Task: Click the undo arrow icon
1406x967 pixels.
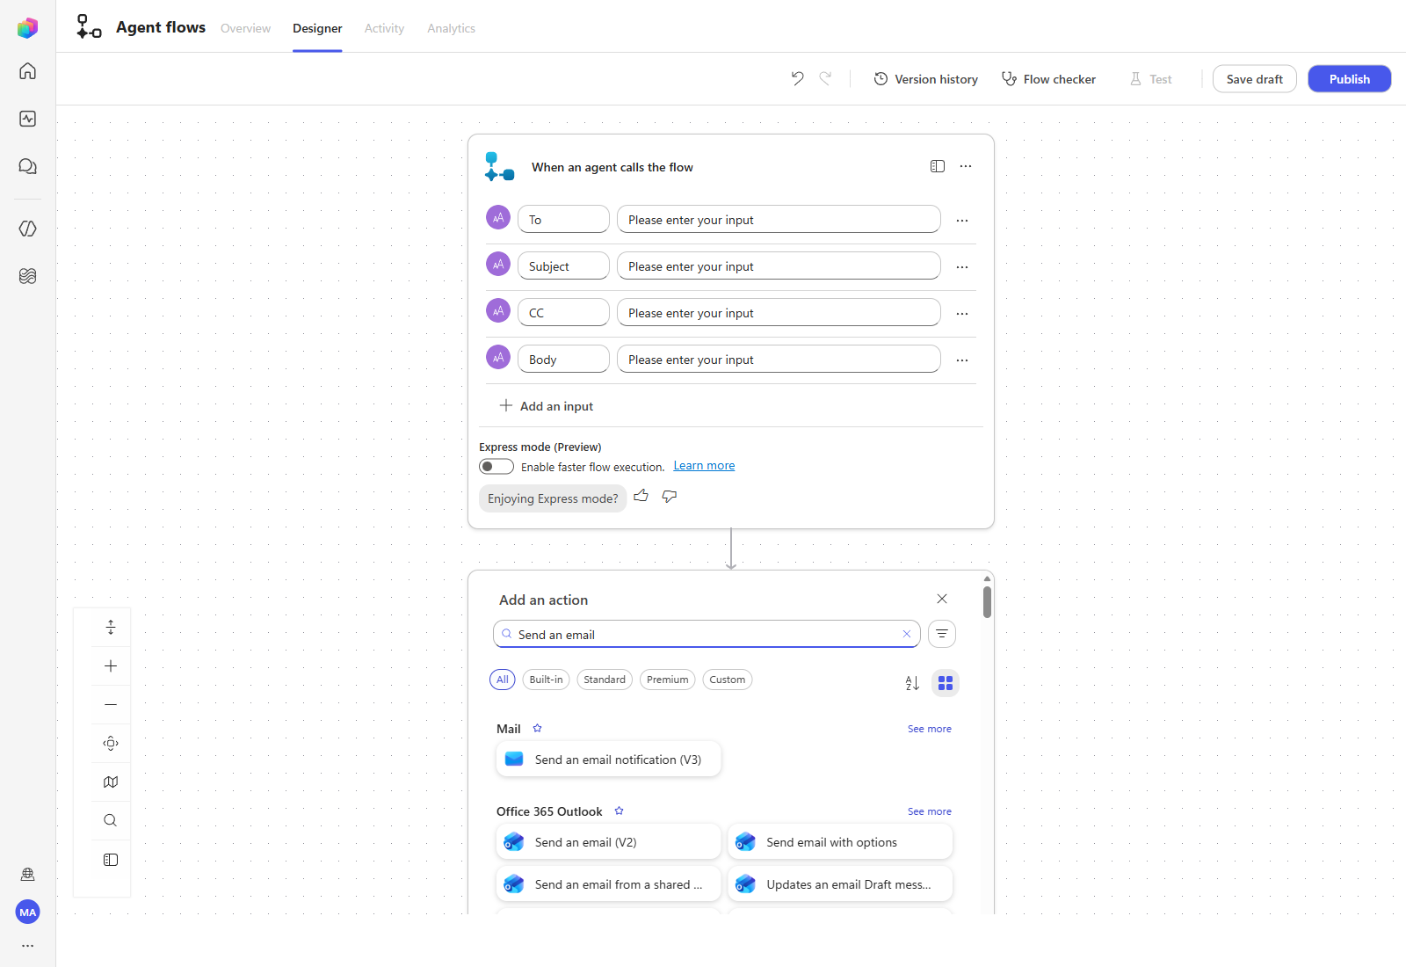Action: tap(797, 78)
